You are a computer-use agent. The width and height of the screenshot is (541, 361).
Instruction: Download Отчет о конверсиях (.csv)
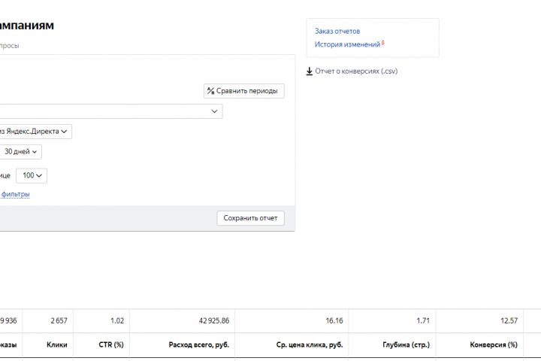pos(357,71)
